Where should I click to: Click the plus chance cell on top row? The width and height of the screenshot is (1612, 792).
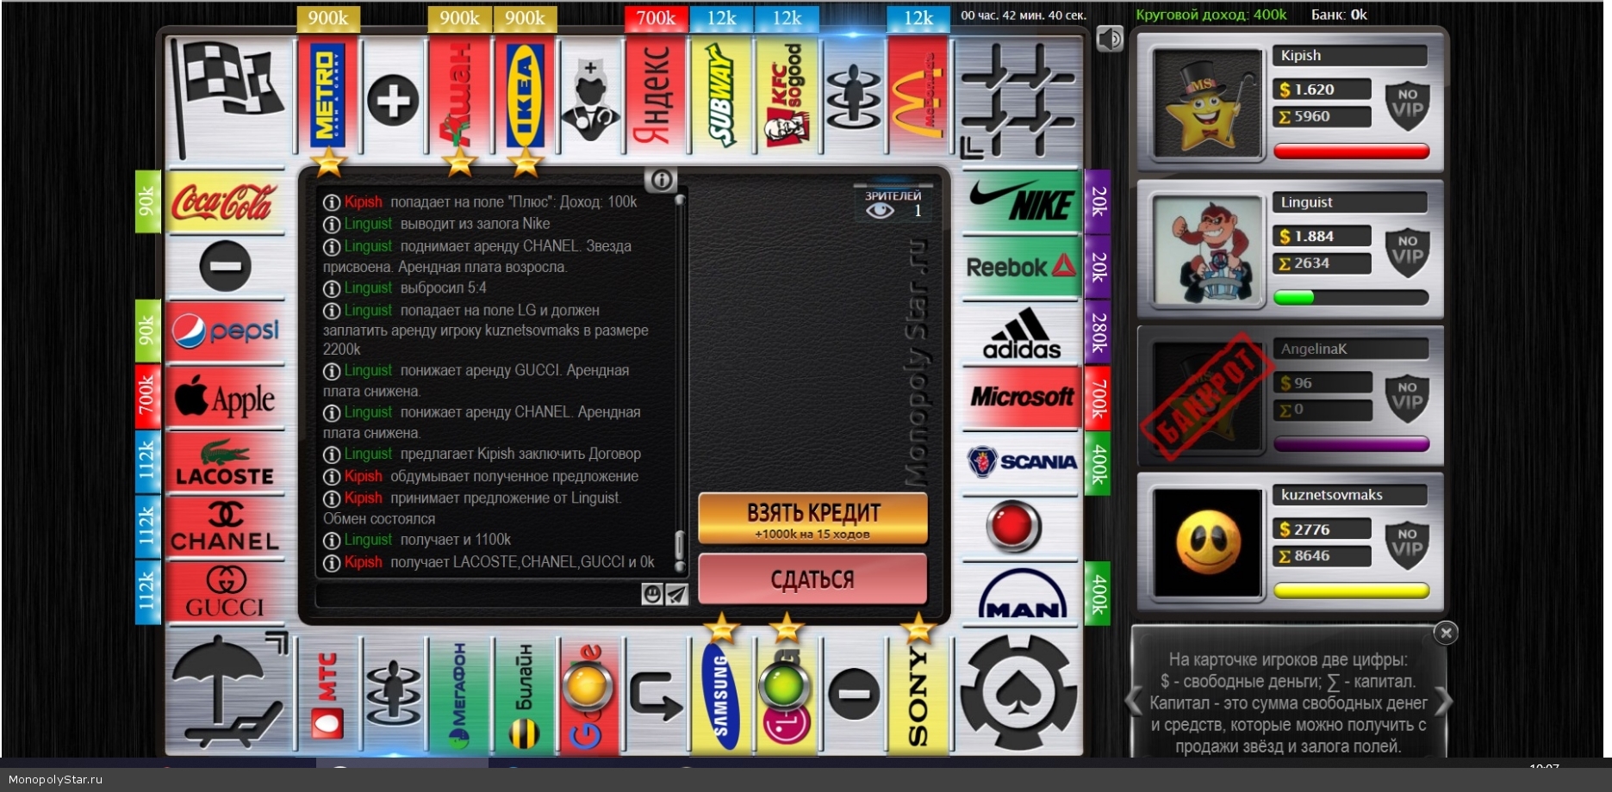[393, 100]
